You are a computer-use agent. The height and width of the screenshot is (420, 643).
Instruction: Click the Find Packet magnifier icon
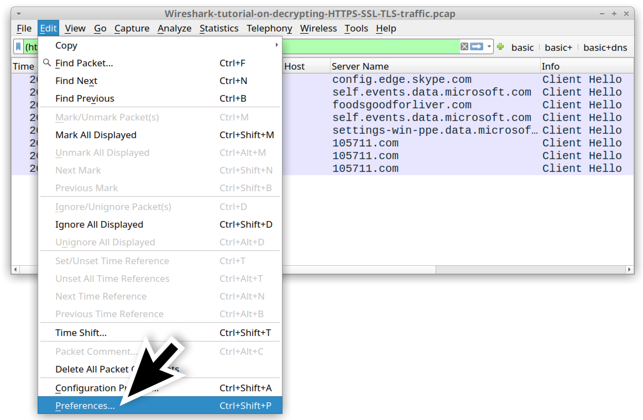47,63
